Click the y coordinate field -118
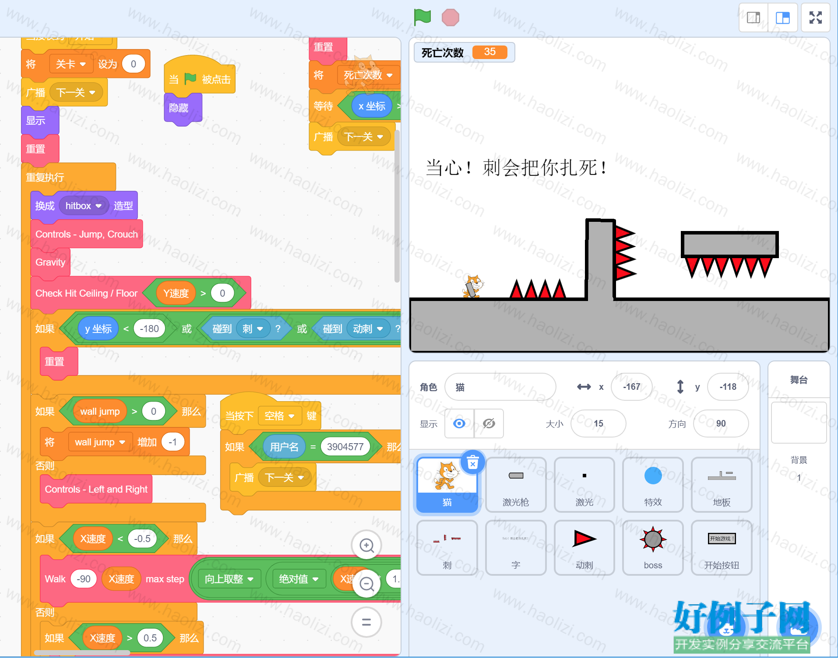 tap(728, 387)
